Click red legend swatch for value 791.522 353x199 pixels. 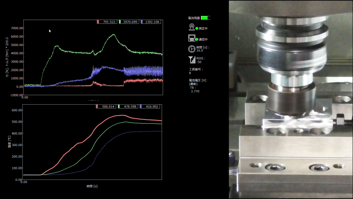click(x=98, y=22)
